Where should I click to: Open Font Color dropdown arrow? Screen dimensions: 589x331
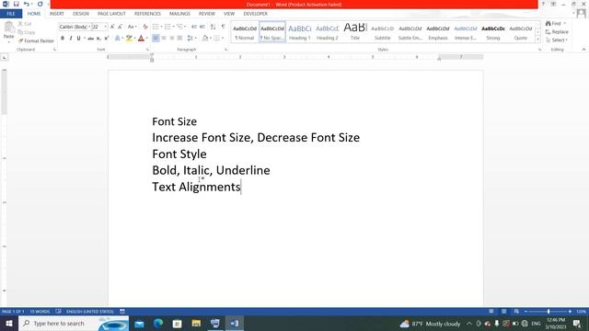[146, 39]
